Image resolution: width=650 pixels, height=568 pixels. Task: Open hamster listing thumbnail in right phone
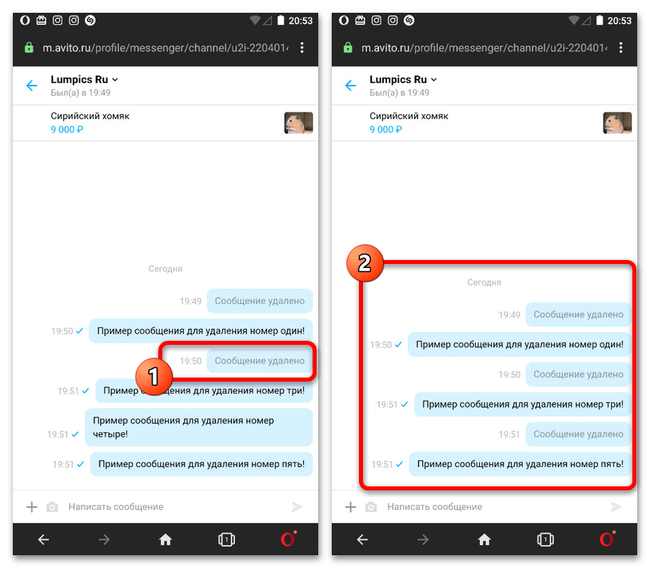[617, 123]
